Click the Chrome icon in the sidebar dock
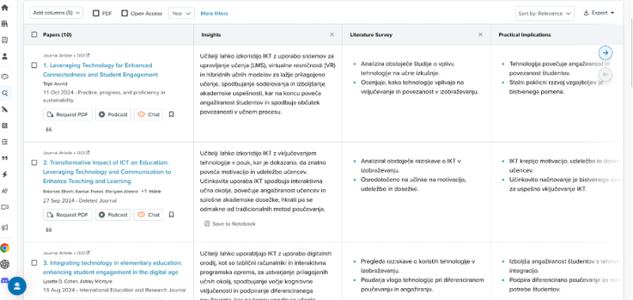Image resolution: width=633 pixels, height=300 pixels. pyautogui.click(x=5, y=248)
